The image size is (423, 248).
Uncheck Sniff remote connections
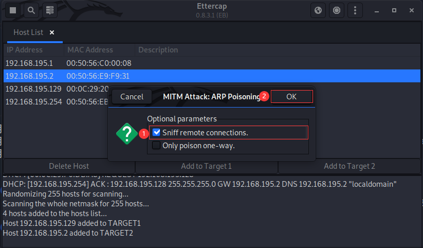point(157,132)
